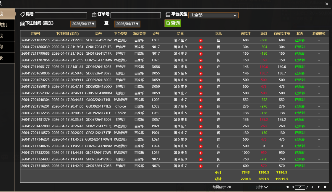Open replay icon for round GN017264171FS

pos(201,47)
